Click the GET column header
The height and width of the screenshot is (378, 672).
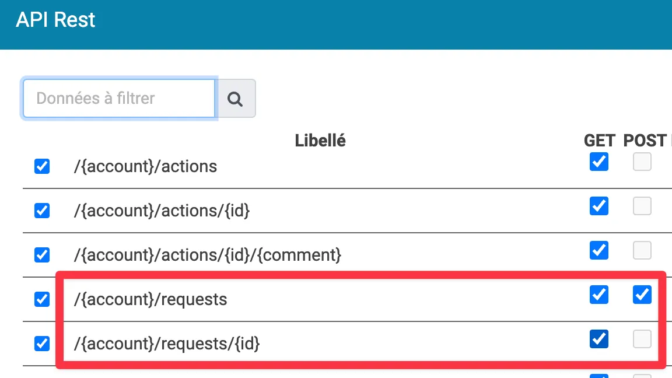[x=599, y=141]
